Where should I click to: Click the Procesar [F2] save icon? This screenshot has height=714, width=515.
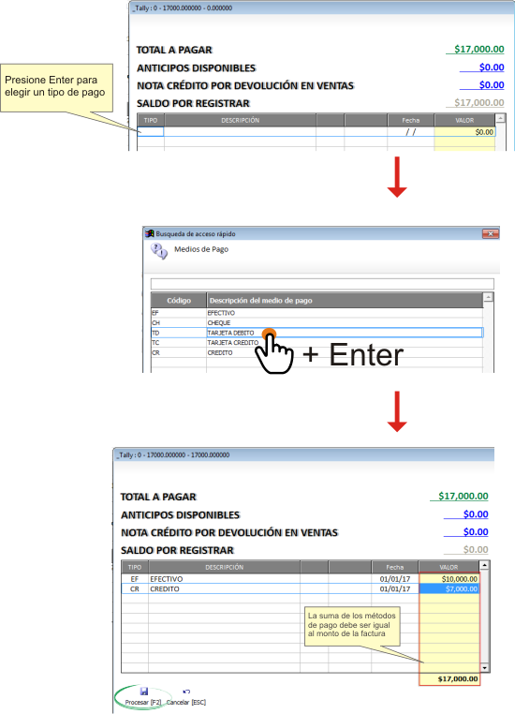pyautogui.click(x=144, y=692)
